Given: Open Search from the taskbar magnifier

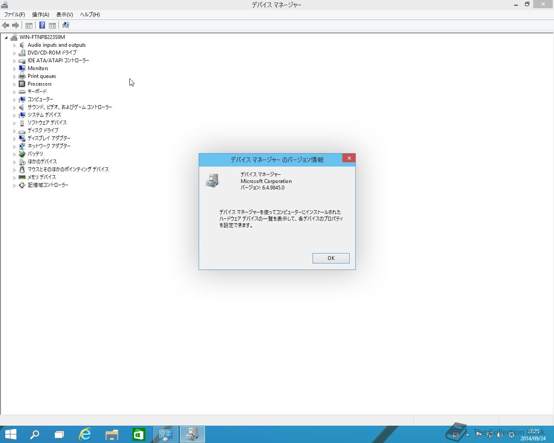Looking at the screenshot, I should pos(35,434).
